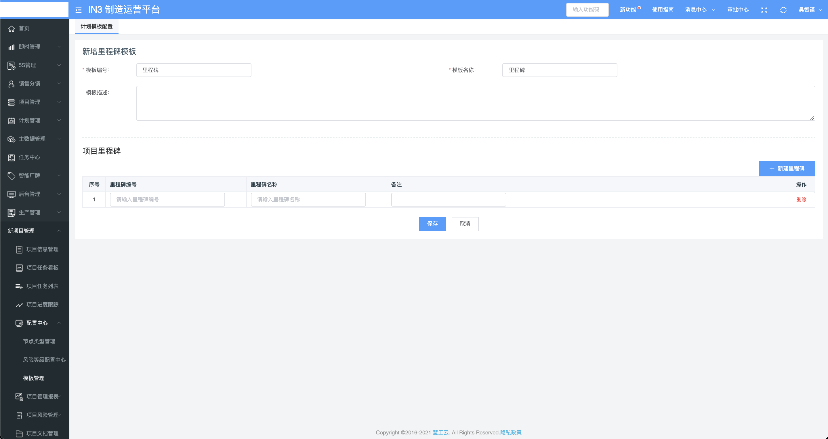
Task: Click the sidebar collapse hamburger icon
Action: pos(79,10)
